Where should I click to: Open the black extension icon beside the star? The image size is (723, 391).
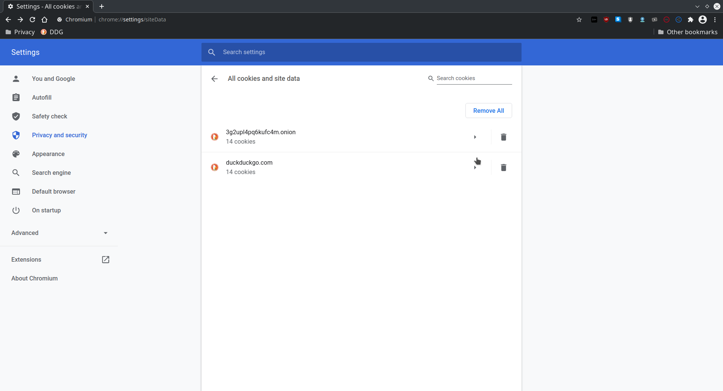(x=594, y=20)
